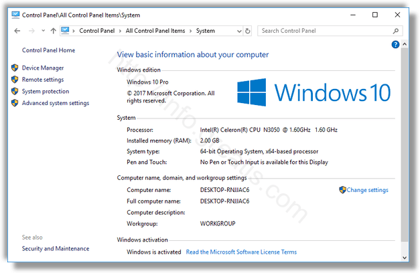Open Advanced system settings link
This screenshot has width=420, height=273.
(x=56, y=103)
